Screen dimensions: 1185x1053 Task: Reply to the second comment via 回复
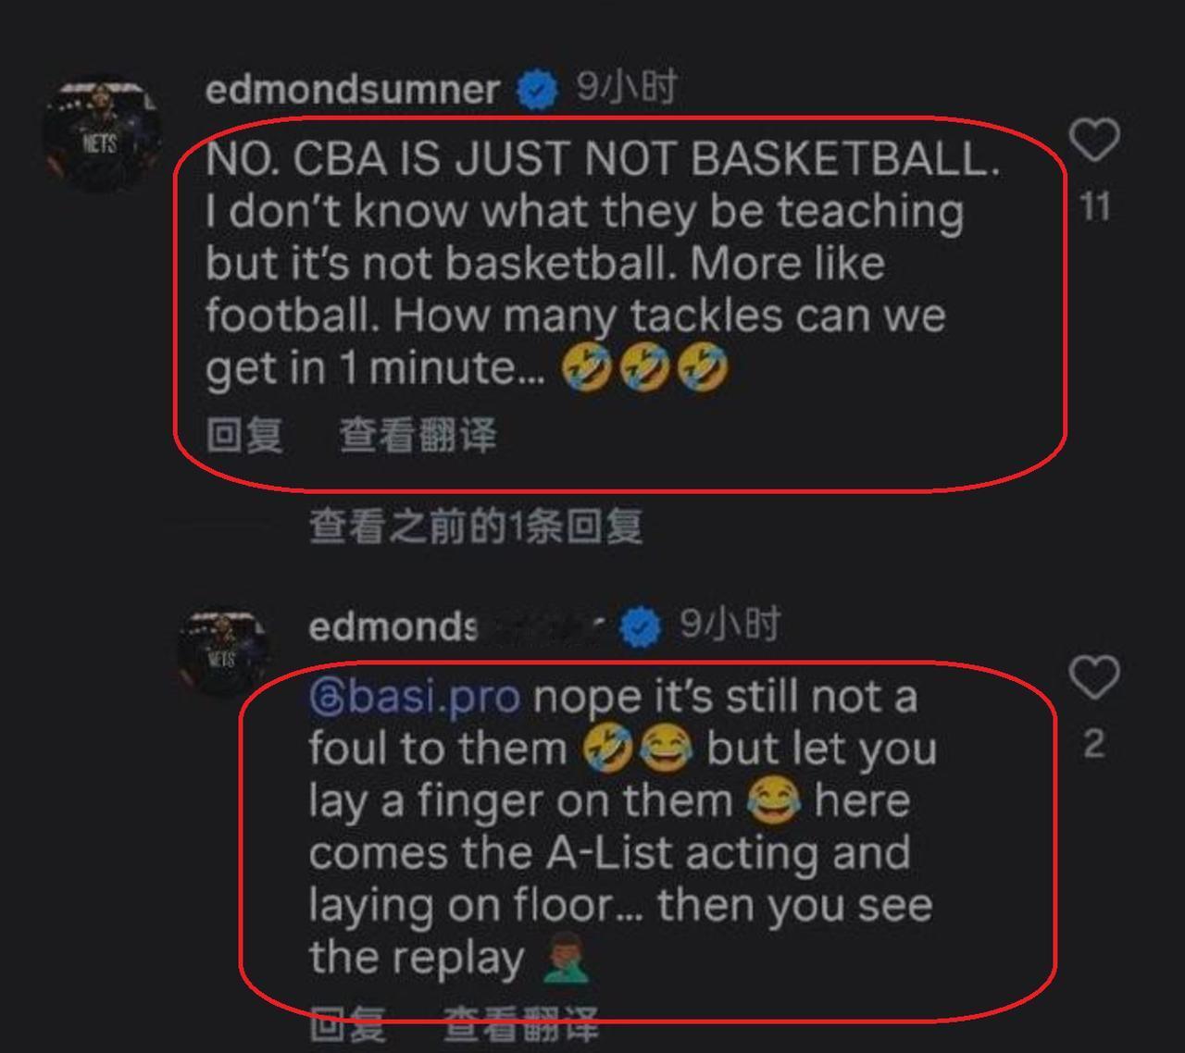pos(347,1024)
